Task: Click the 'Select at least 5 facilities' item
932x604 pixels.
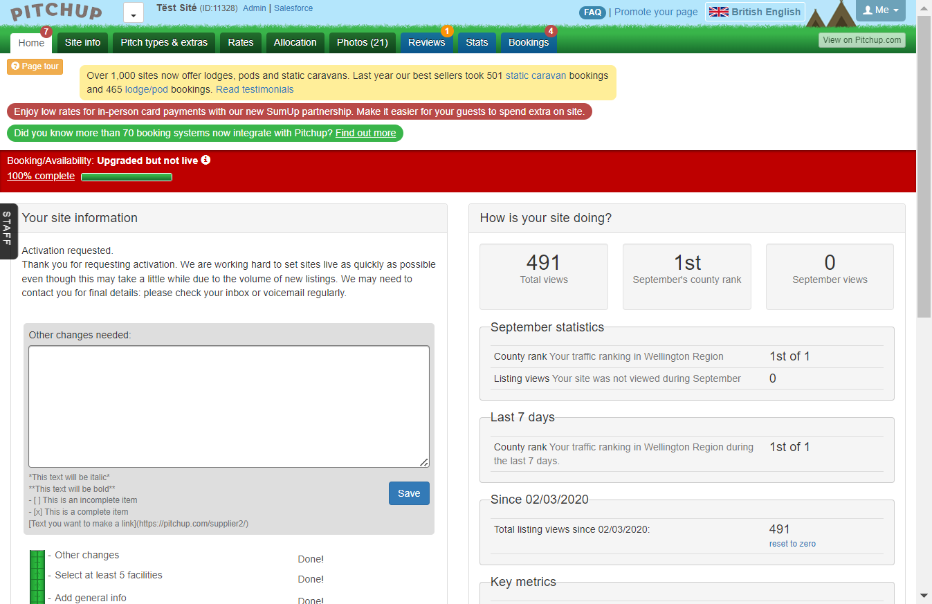Action: (109, 575)
